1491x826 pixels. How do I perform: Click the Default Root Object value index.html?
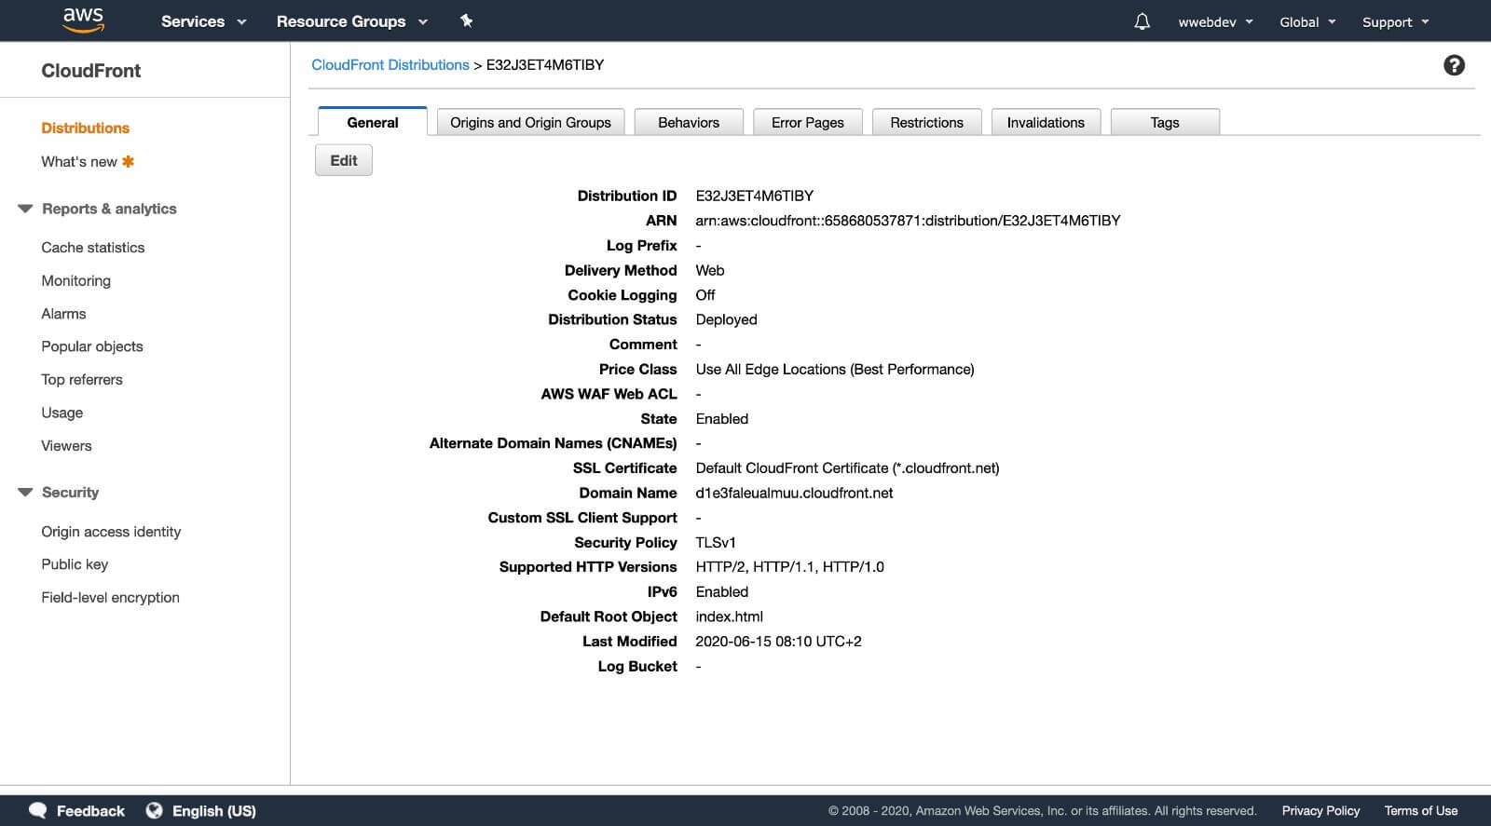click(730, 616)
